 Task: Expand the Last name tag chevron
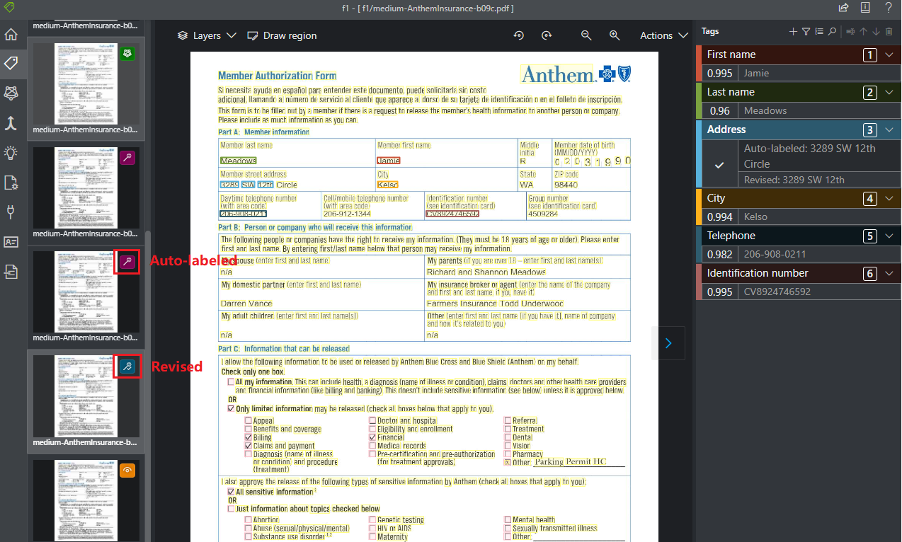(890, 92)
